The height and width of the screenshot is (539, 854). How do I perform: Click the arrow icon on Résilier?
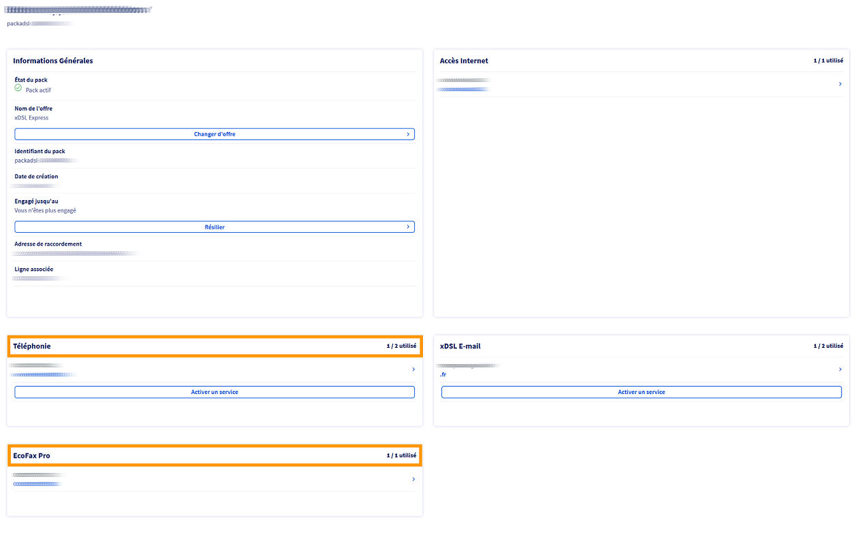coord(408,227)
